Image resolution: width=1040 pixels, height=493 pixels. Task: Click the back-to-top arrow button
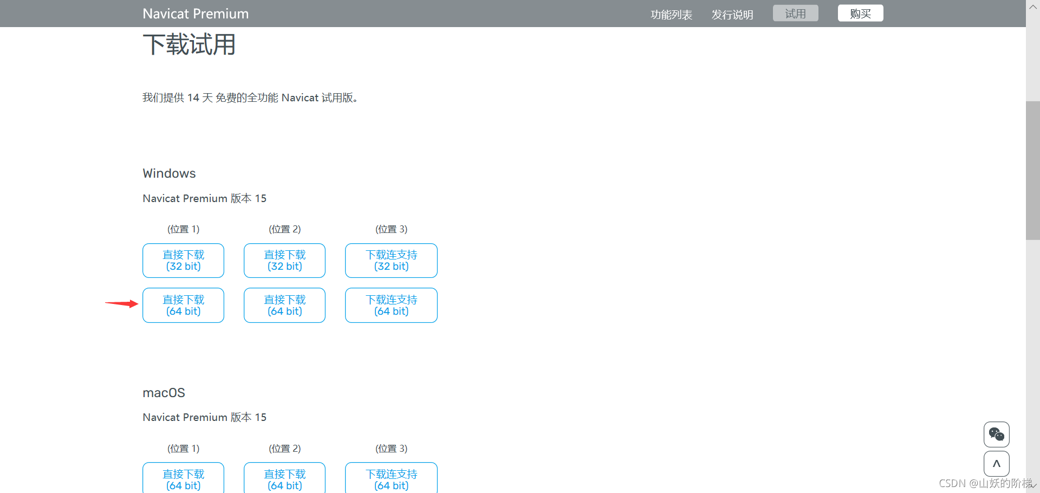point(996,464)
